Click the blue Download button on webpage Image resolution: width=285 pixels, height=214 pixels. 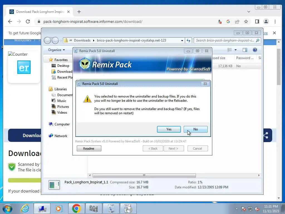pyautogui.click(x=24, y=135)
